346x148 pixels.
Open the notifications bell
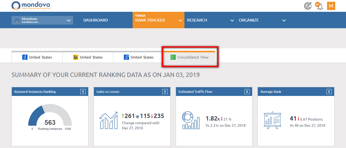(x=320, y=6)
